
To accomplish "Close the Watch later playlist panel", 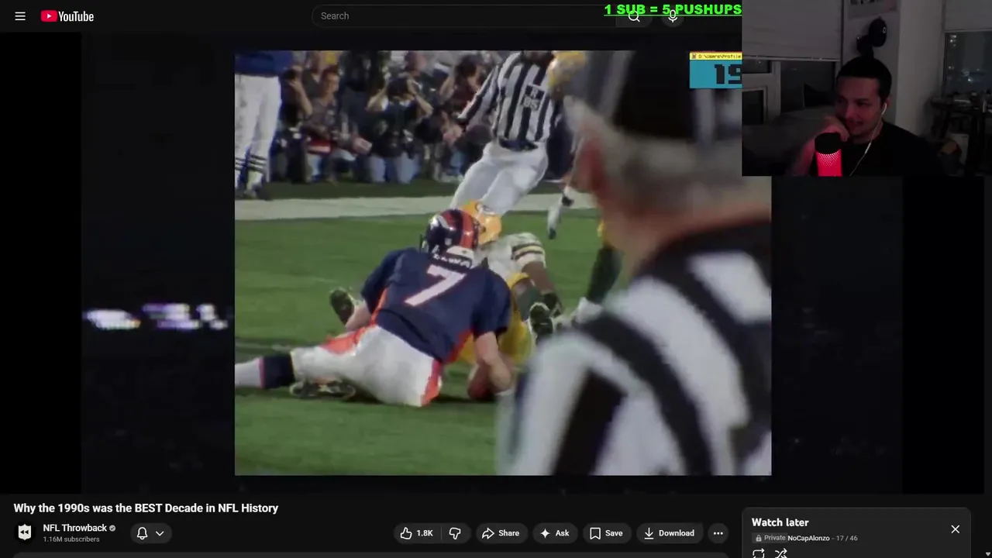I will [x=955, y=529].
